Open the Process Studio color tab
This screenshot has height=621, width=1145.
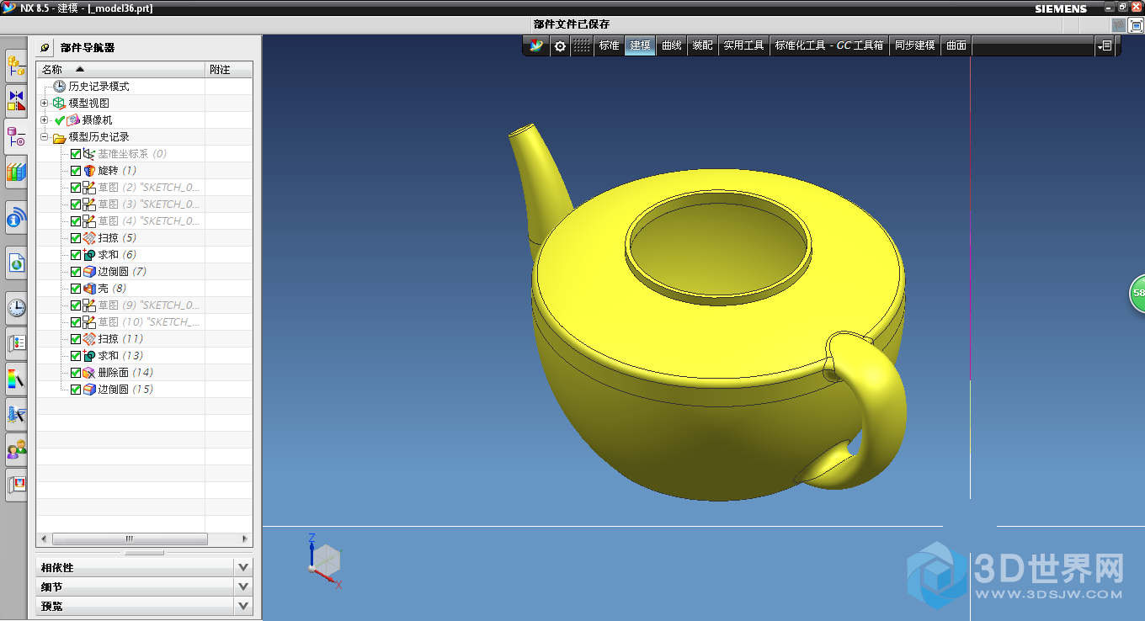(x=16, y=378)
